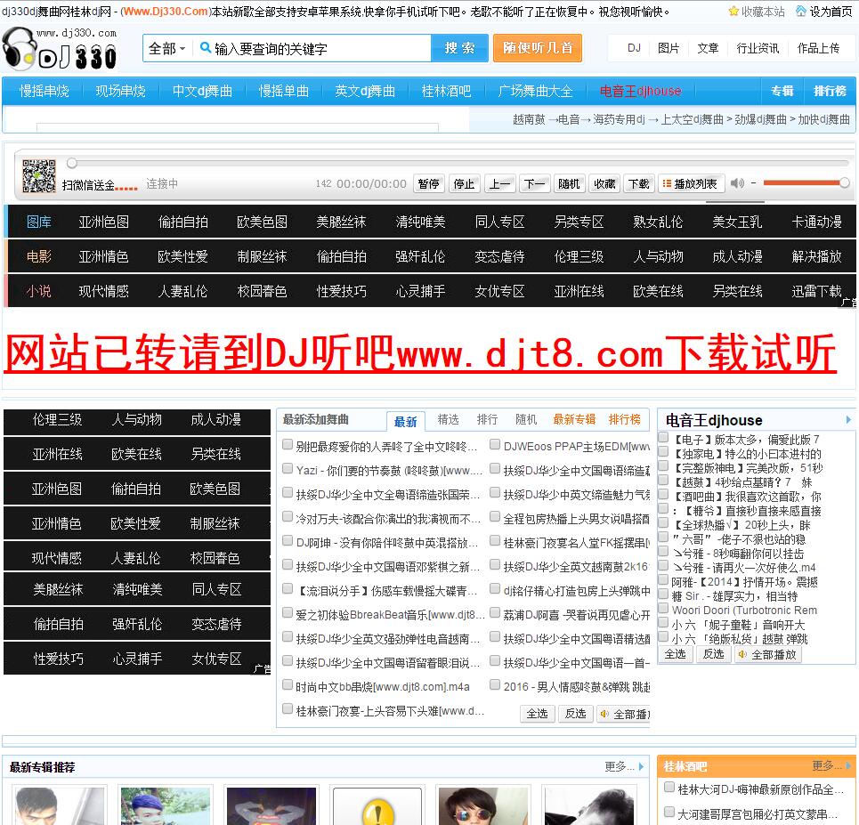Go to previous track with 上一
Screen dimensions: 859x825
[x=499, y=183]
